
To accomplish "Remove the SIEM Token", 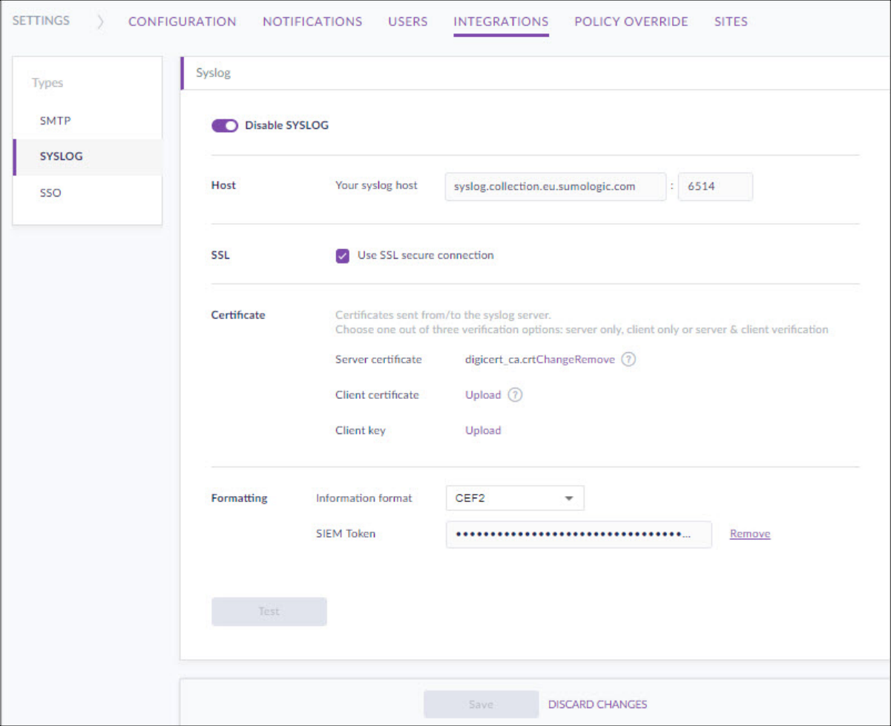I will [749, 533].
